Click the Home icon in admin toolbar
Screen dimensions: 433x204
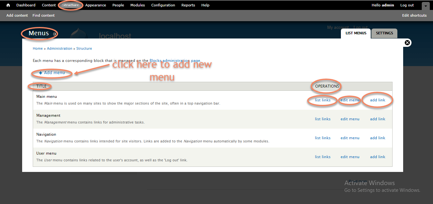pos(8,5)
